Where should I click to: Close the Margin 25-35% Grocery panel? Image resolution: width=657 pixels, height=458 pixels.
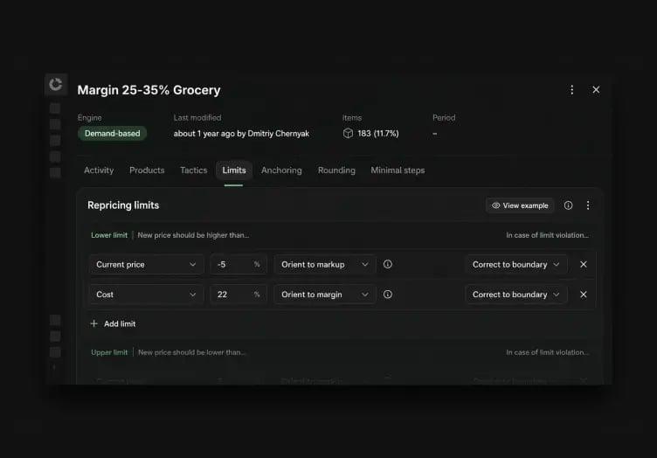click(x=596, y=90)
